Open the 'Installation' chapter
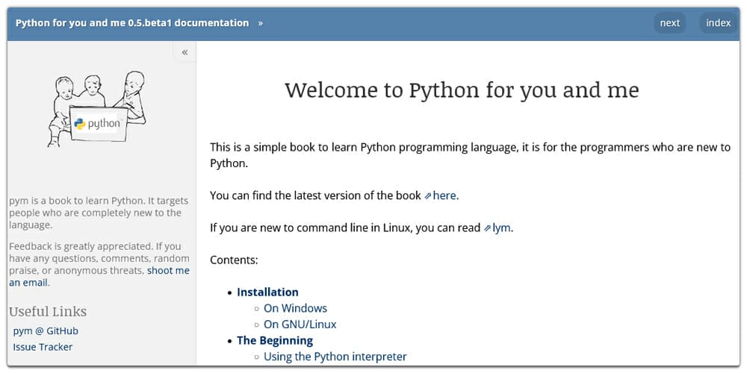This screenshot has height=373, width=747. click(267, 292)
